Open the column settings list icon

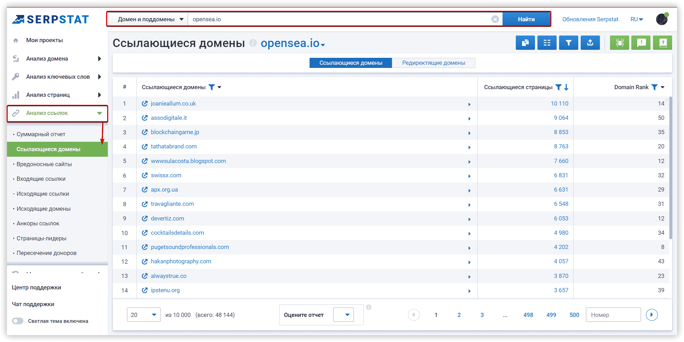547,43
